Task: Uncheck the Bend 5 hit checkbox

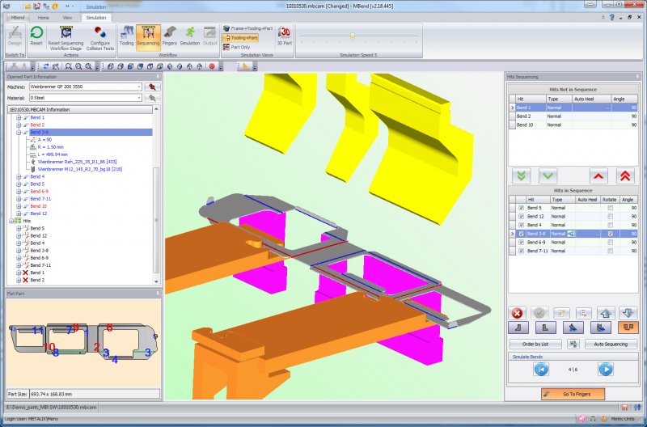Action: click(521, 208)
